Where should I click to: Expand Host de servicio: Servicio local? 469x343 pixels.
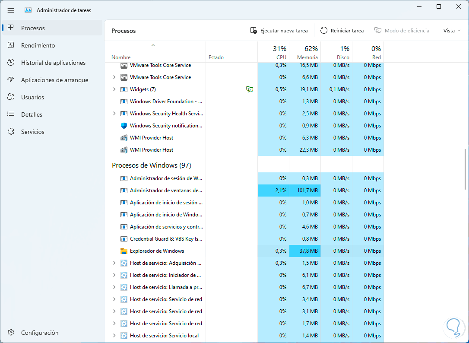(x=114, y=336)
